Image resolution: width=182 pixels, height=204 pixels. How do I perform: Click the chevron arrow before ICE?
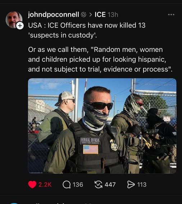pos(91,15)
